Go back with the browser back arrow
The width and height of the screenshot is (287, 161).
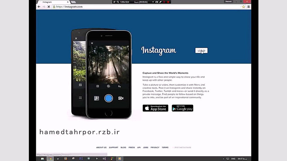pos(39,7)
